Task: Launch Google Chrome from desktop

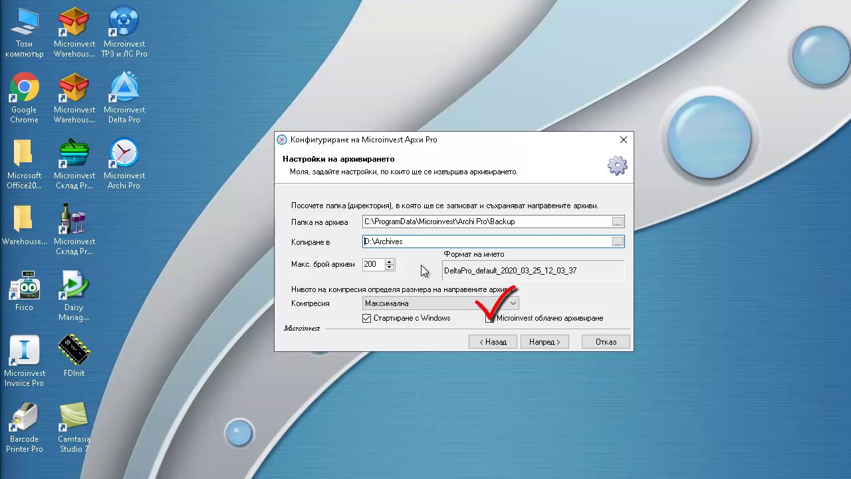Action: [x=24, y=98]
